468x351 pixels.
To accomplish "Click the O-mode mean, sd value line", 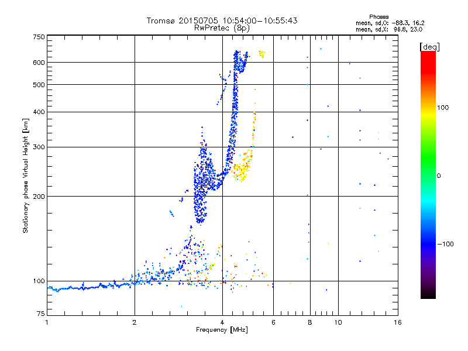I will tap(386, 23).
